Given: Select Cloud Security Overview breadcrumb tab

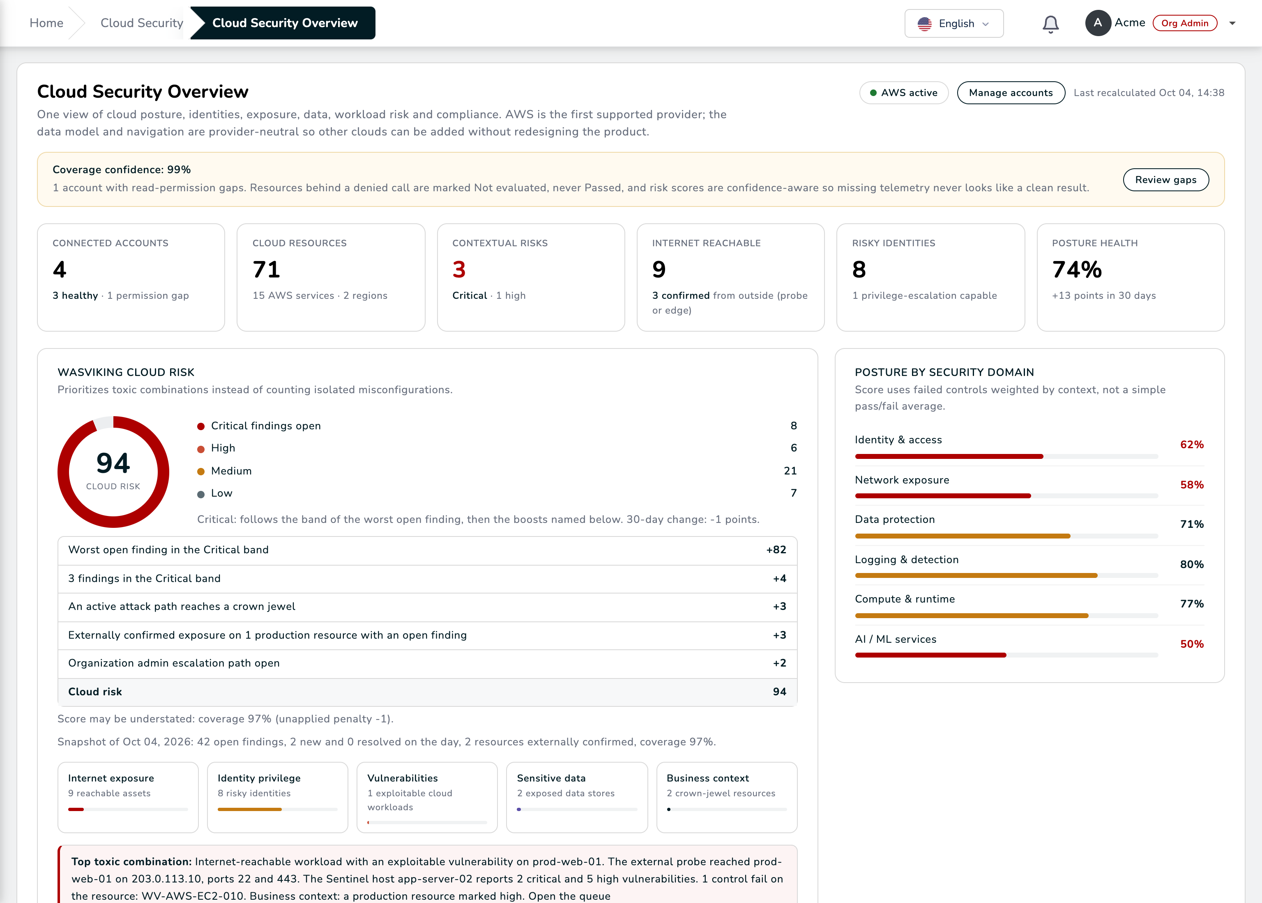Looking at the screenshot, I should [x=284, y=23].
